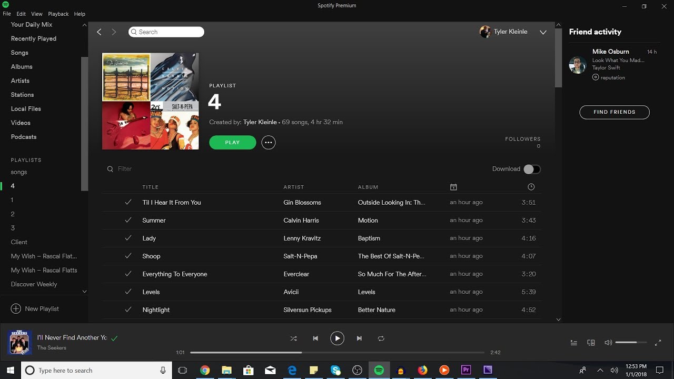Toggle saved check for Everything To Everyone
Viewport: 674px width, 379px height.
128,274
